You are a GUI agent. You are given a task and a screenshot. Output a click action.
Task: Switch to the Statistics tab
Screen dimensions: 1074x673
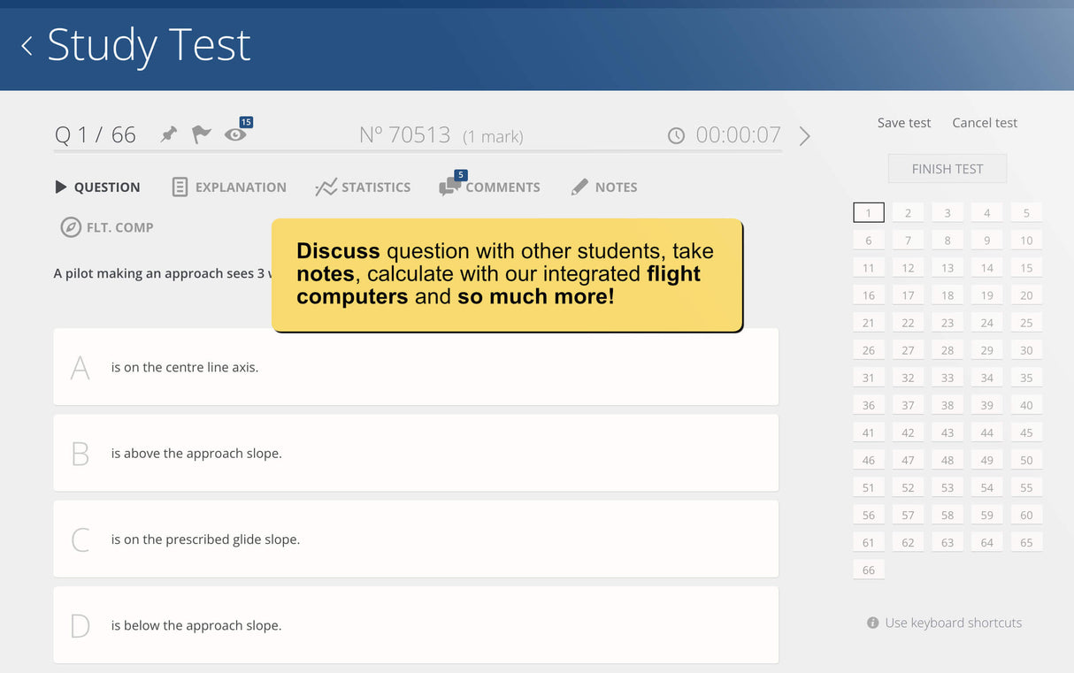(x=363, y=187)
